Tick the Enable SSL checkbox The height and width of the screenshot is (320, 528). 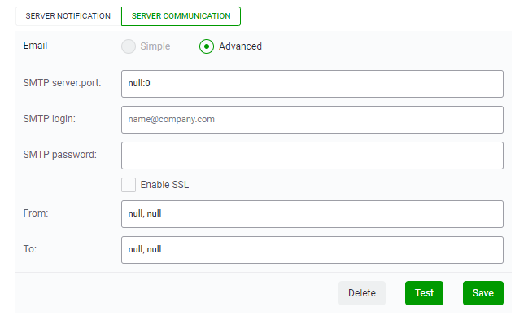(129, 185)
